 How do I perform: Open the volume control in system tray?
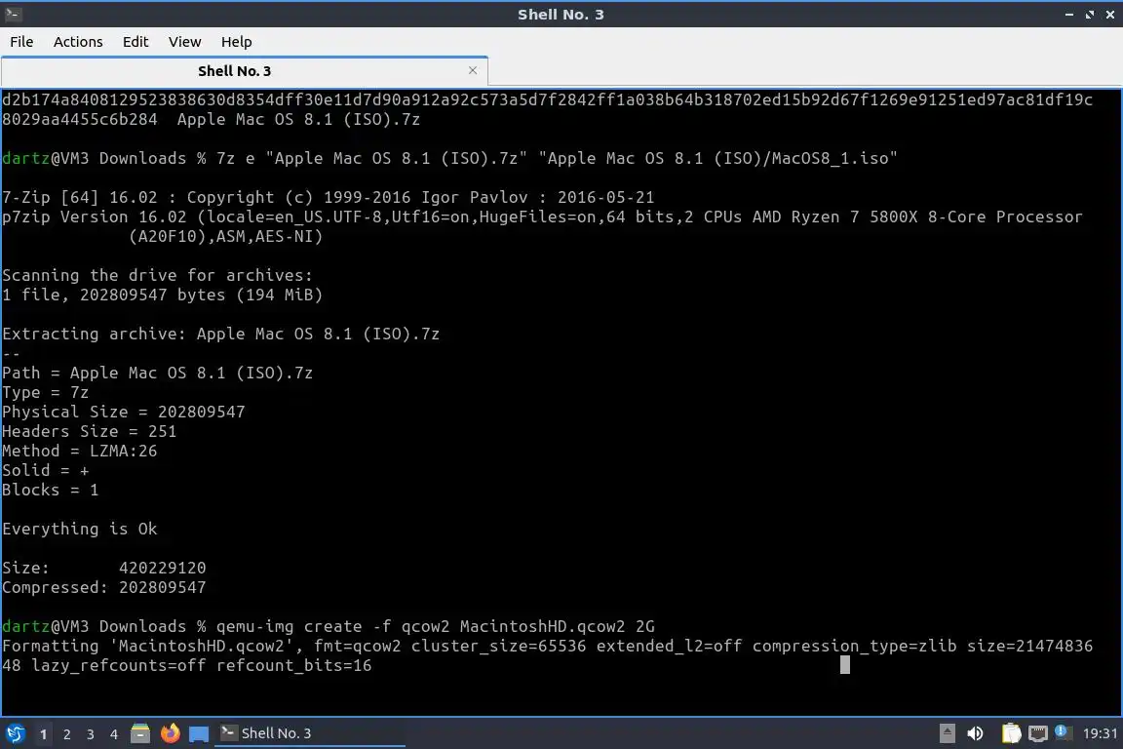tap(975, 733)
